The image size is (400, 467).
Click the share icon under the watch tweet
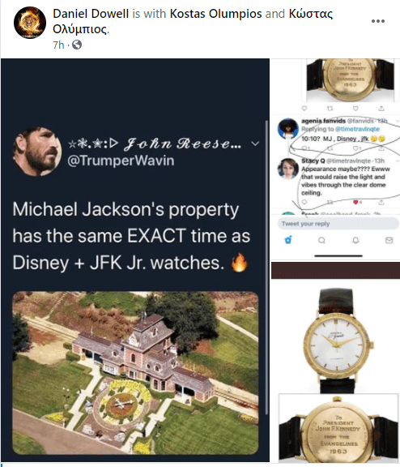[x=381, y=109]
